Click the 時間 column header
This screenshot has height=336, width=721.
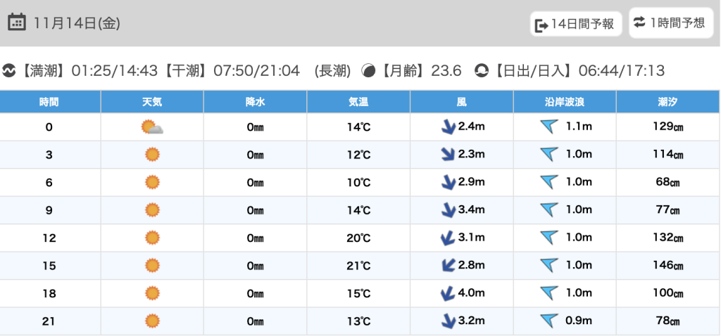click(49, 102)
